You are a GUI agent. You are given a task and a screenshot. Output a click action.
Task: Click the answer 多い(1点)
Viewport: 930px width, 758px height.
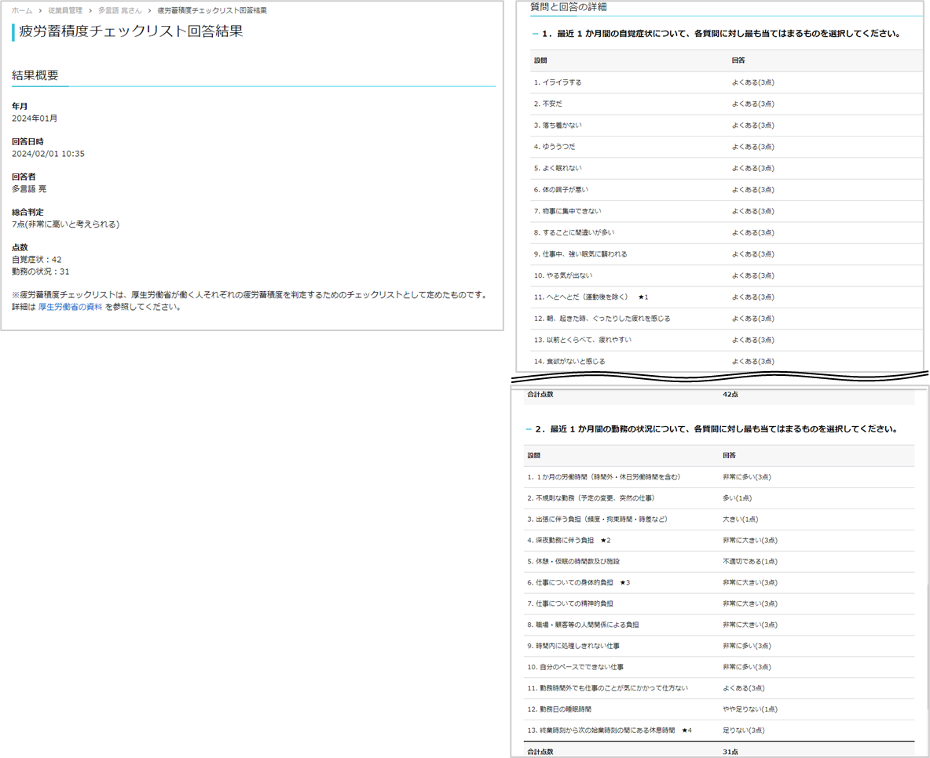click(x=738, y=498)
